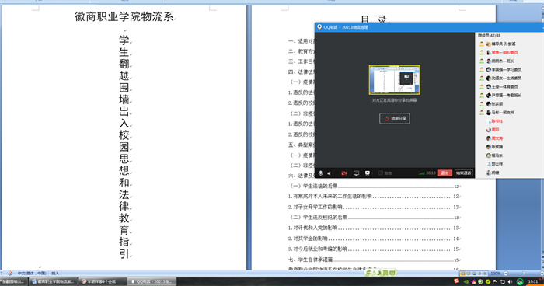The width and height of the screenshot is (544, 286).
Task: Click the NVIDIA icon in system tray
Action: [466, 281]
